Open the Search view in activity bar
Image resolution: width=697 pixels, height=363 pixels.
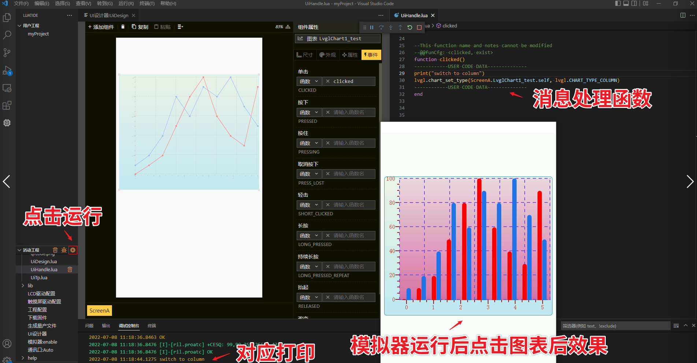click(x=7, y=35)
